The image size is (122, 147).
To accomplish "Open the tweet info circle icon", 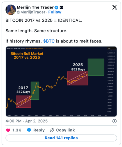I will pyautogui.click(x=115, y=121).
